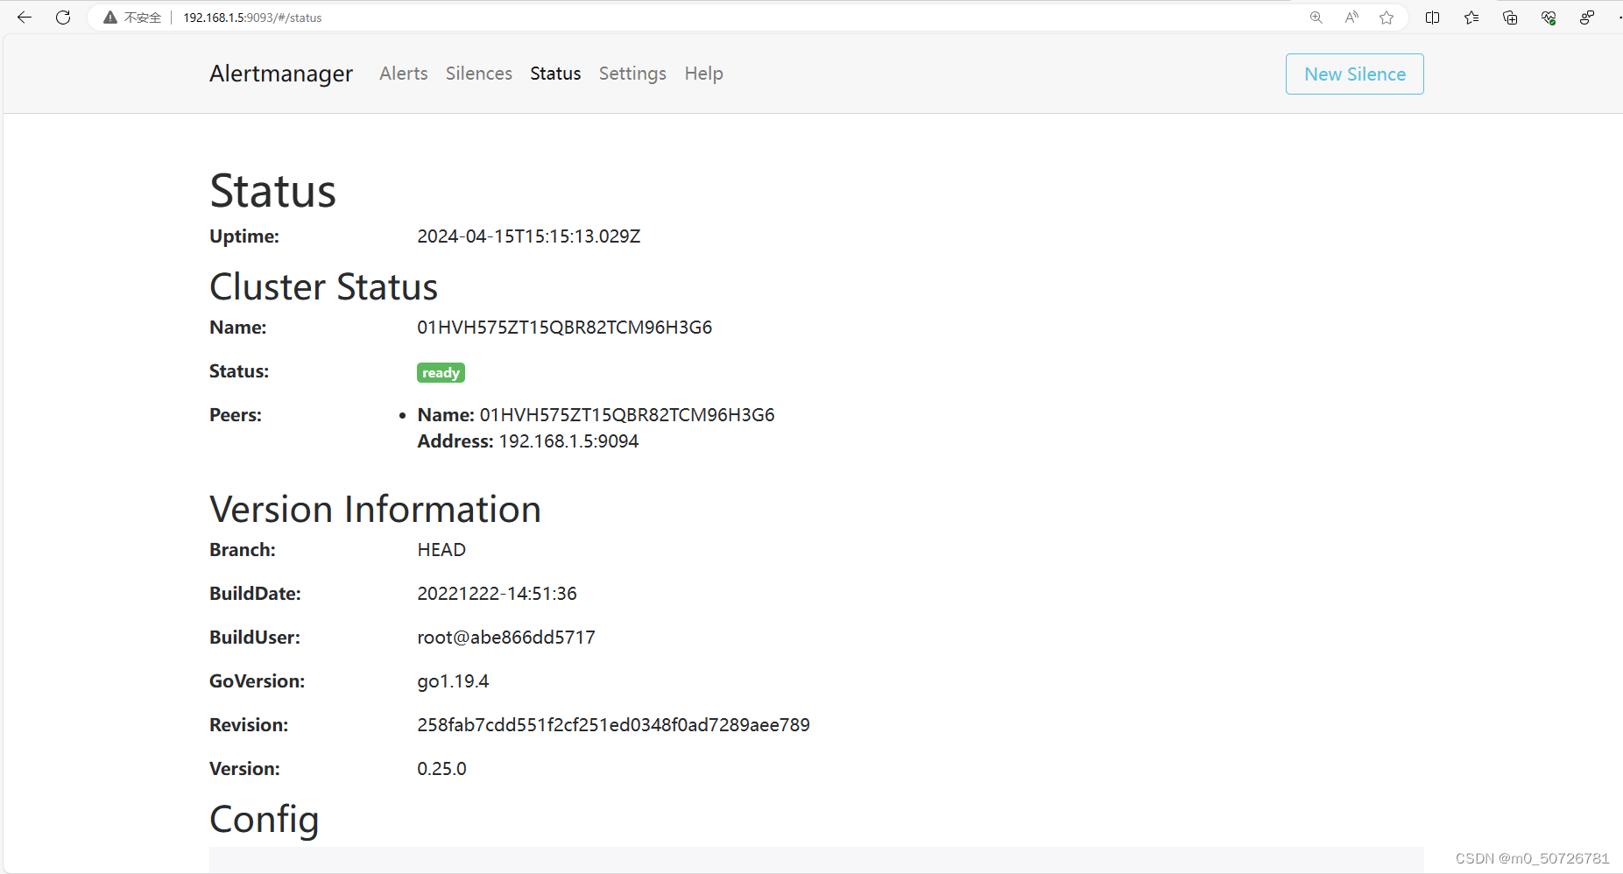The image size is (1623, 874).
Task: Activate the read aloud icon
Action: (x=1351, y=18)
